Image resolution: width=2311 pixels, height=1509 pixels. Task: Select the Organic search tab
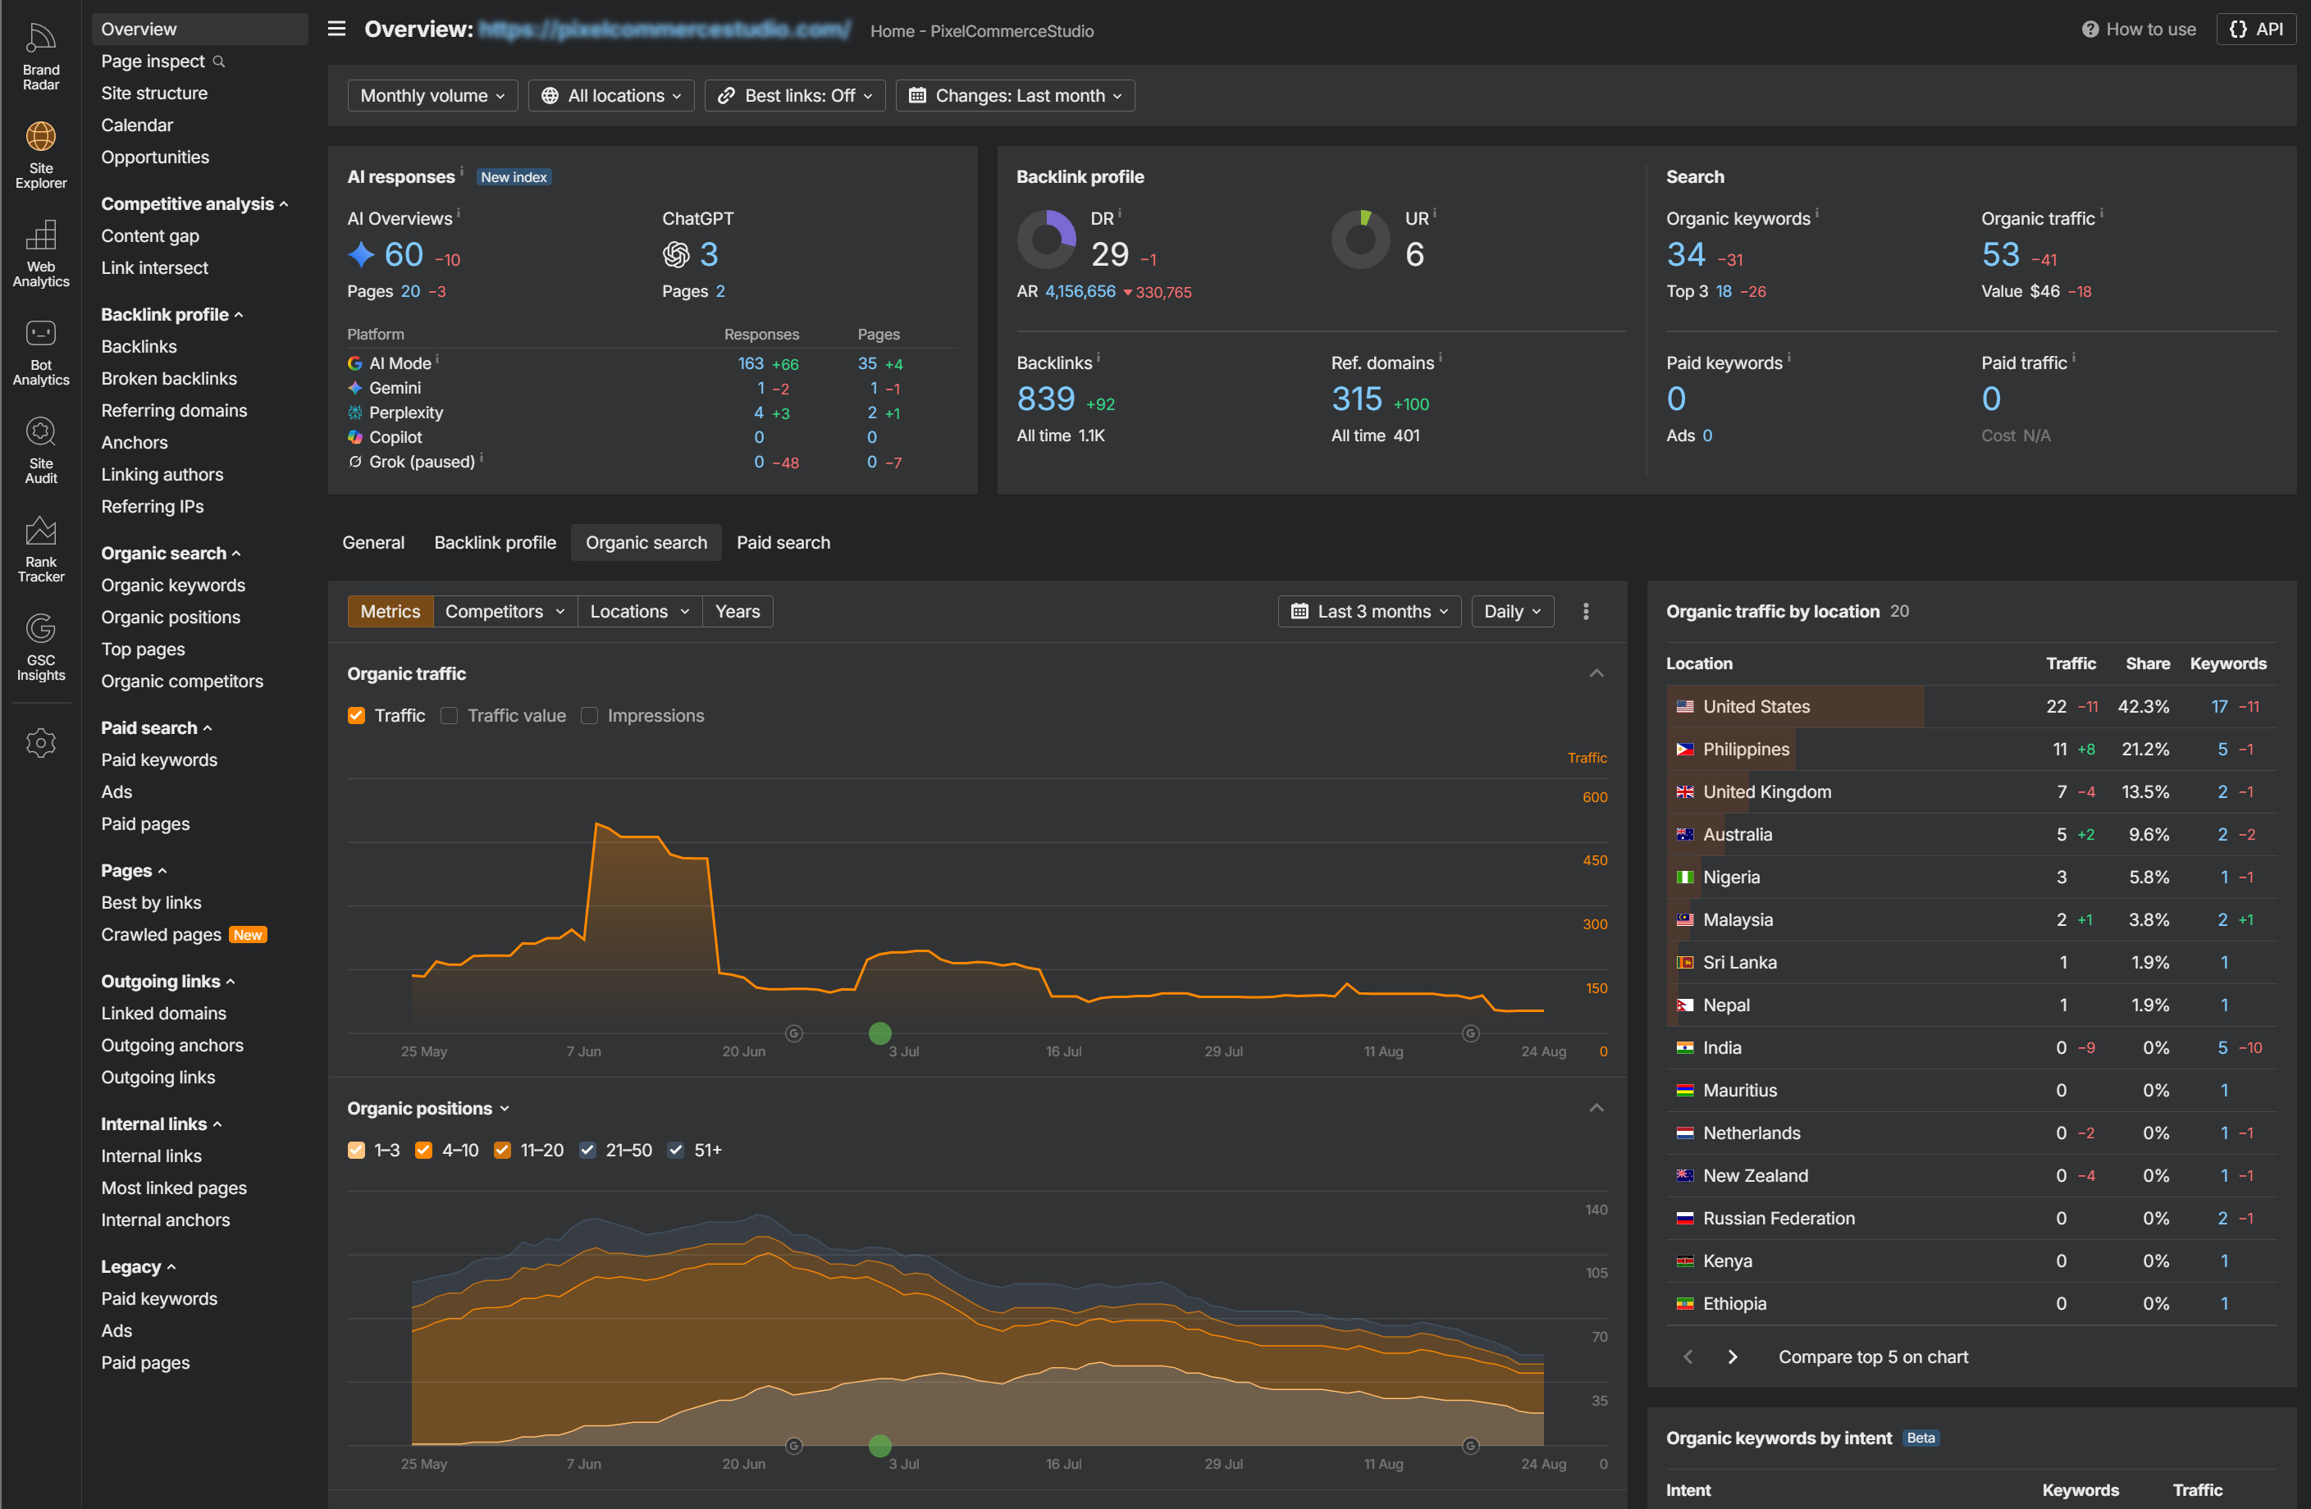[x=646, y=542]
